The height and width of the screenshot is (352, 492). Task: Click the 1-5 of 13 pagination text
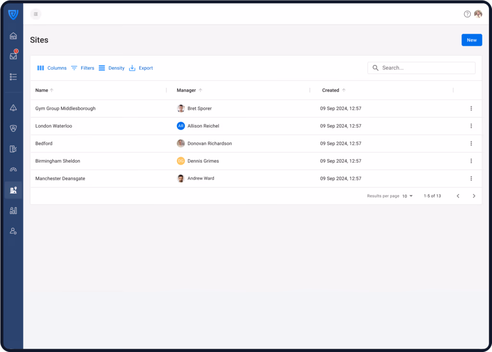click(x=432, y=196)
